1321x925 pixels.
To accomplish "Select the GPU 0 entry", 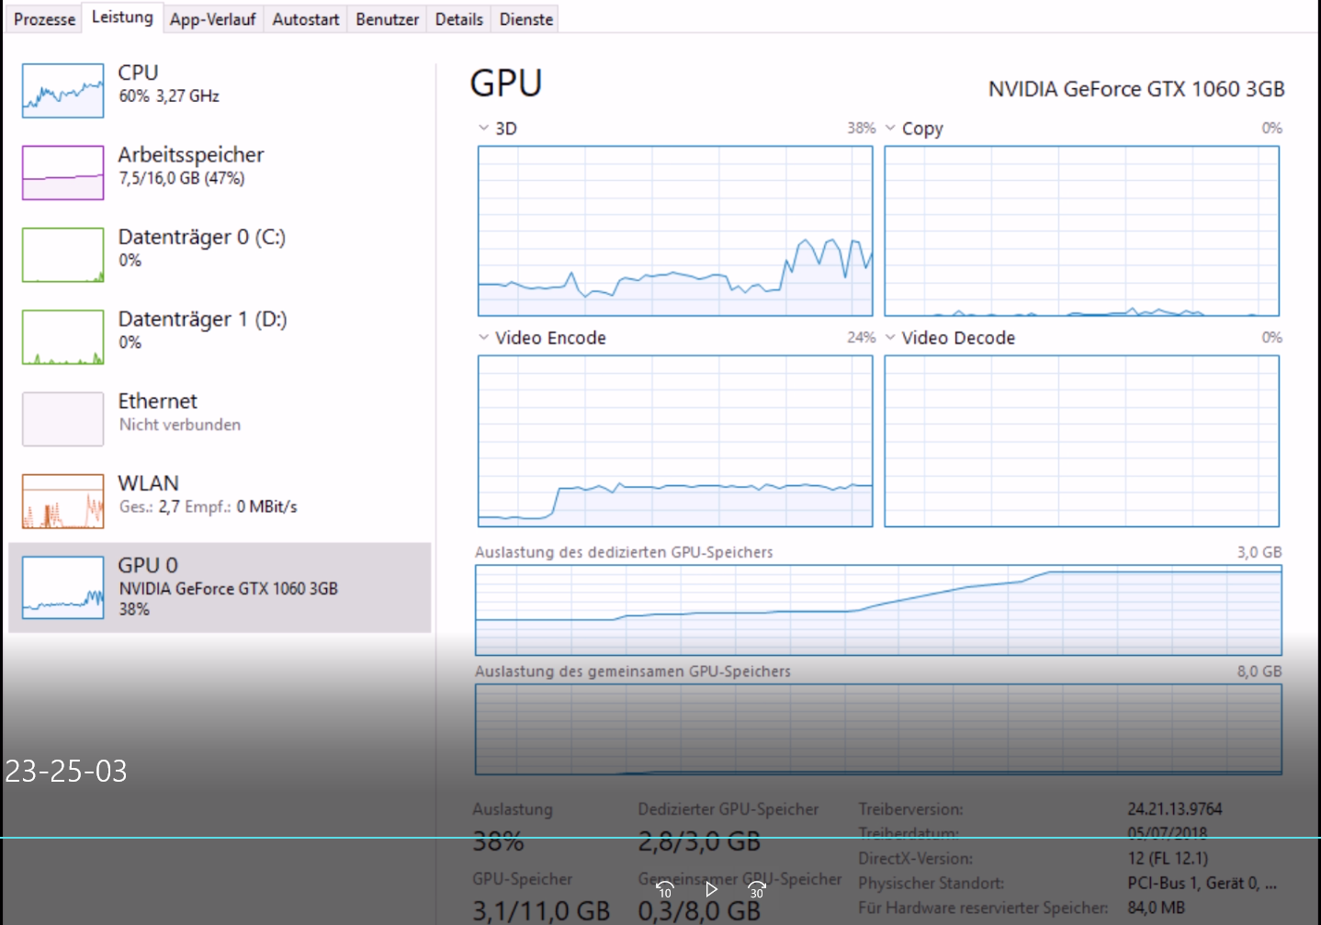I will (220, 587).
